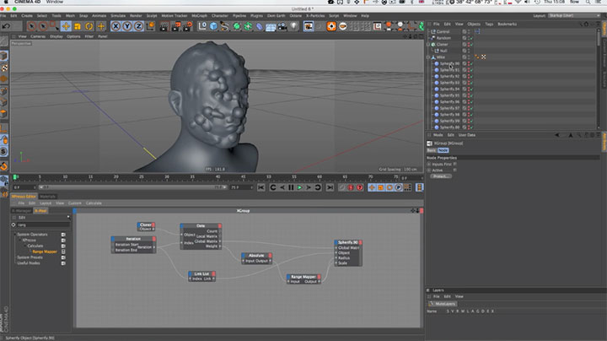The height and width of the screenshot is (341, 607).
Task: Open the MoGraph menu
Action: 199,16
